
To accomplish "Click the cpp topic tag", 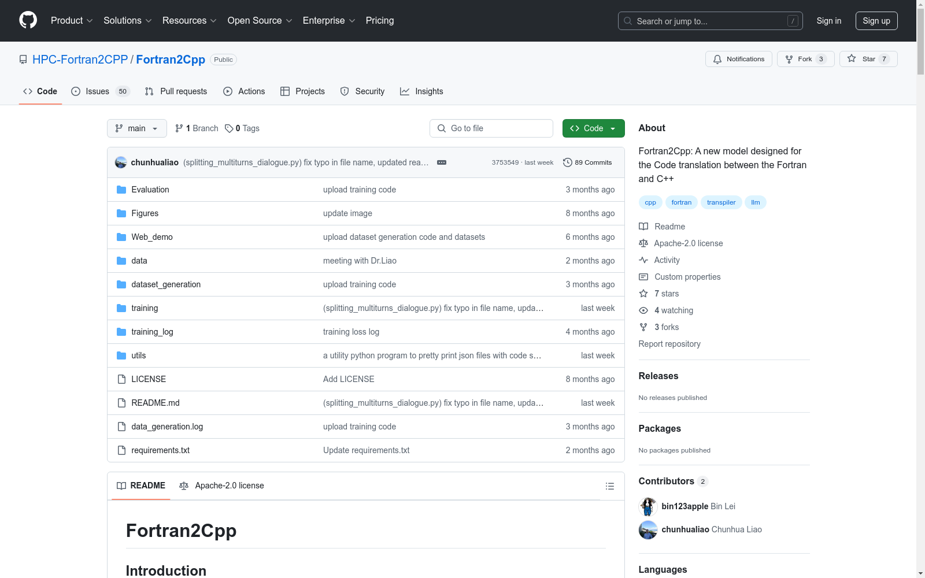I will [x=650, y=202].
